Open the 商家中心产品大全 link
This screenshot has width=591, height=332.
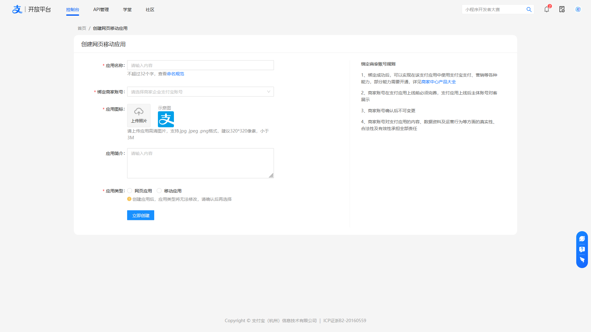439,82
